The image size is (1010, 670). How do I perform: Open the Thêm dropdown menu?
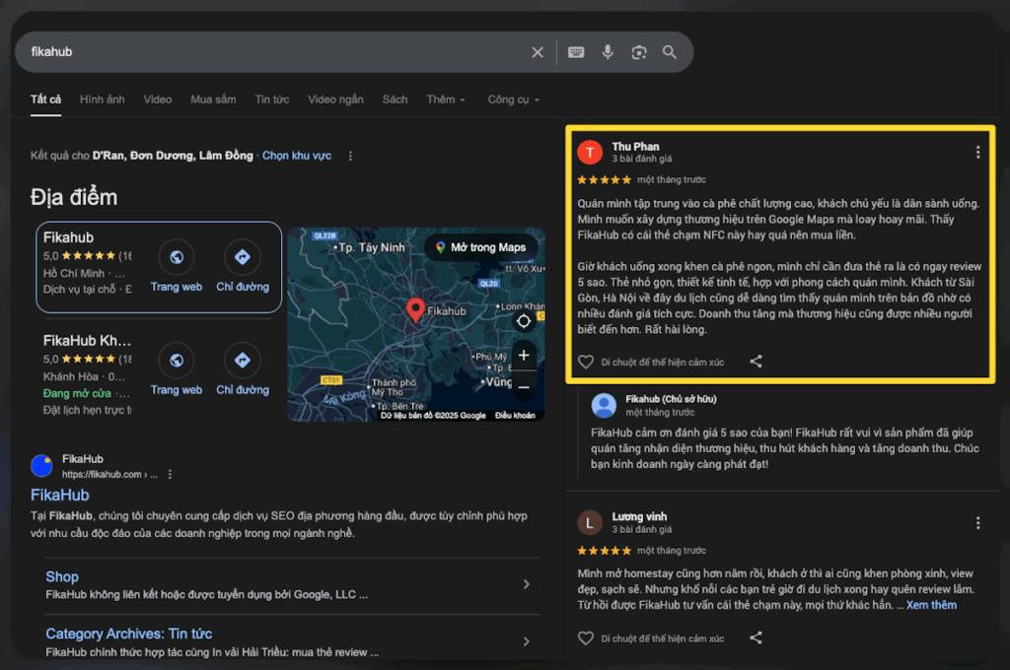[x=445, y=100]
